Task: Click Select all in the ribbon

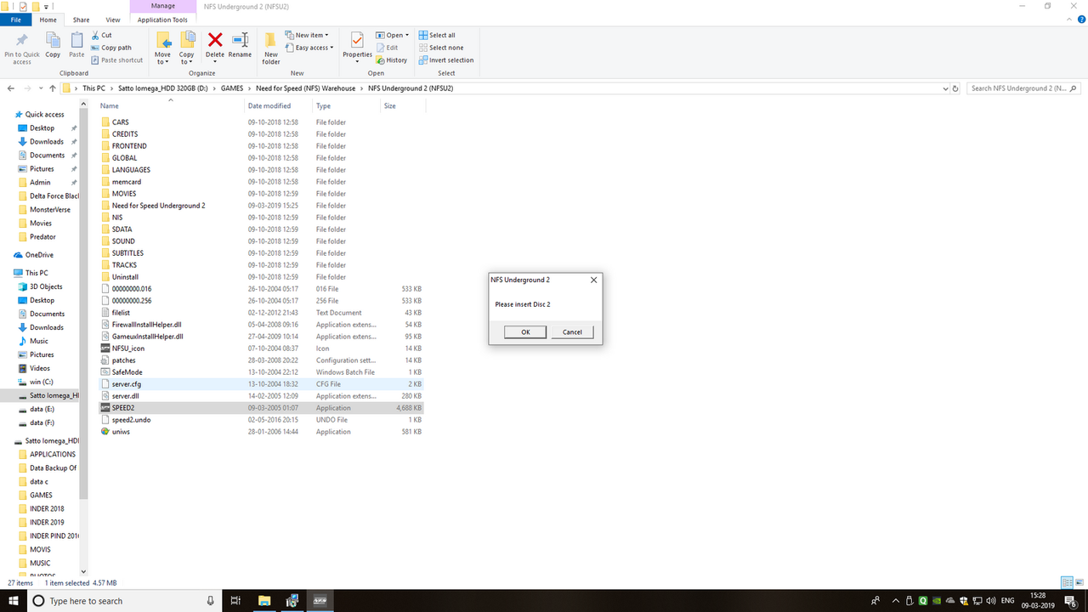Action: (x=437, y=36)
